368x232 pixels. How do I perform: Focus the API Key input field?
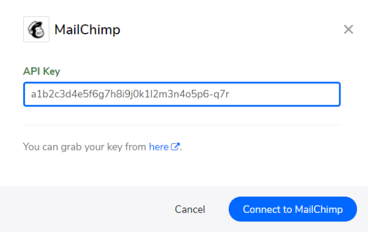(x=182, y=94)
